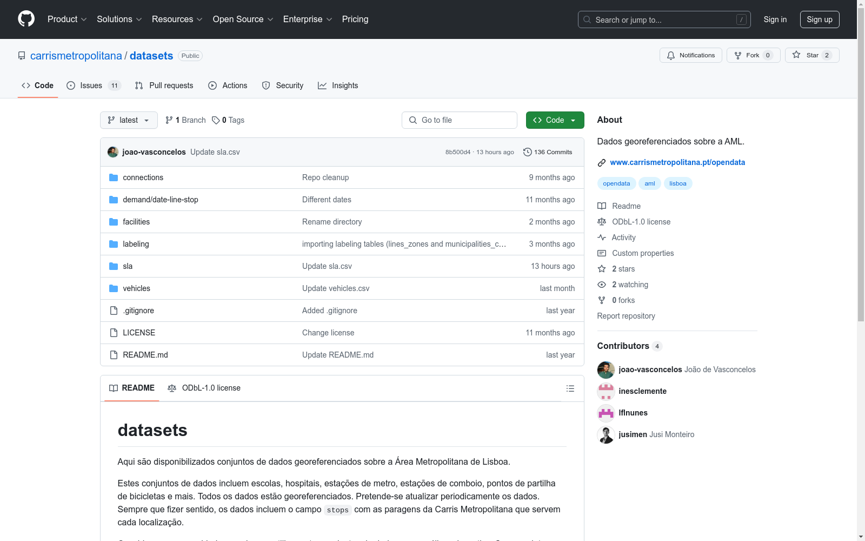Screen dimensions: 865x541
Task: Click the scale icon beside ODbL-1.0 license
Action: pos(602,222)
